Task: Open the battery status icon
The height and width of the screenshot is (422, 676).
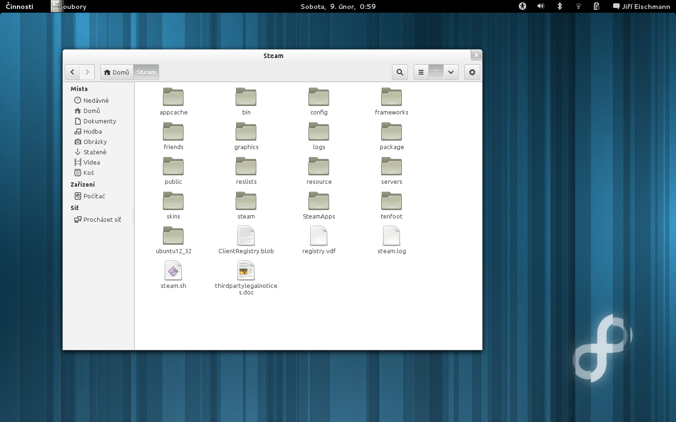Action: click(x=596, y=6)
